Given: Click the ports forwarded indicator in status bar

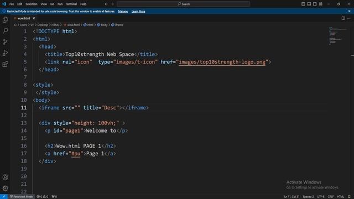Looking at the screenshot, I should tap(54, 197).
